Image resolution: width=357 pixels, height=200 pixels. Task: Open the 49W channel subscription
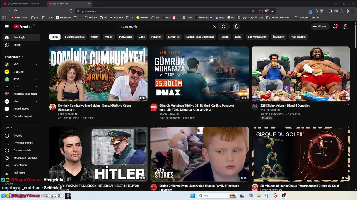[x=21, y=79]
